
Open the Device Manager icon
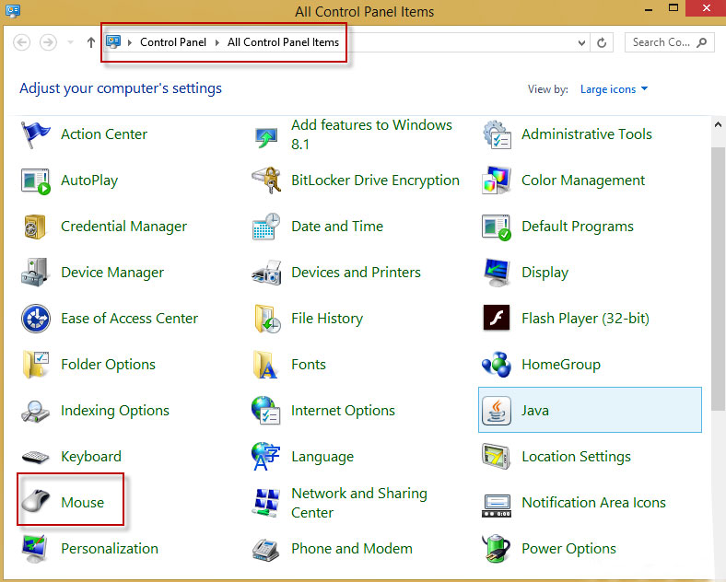tap(35, 273)
